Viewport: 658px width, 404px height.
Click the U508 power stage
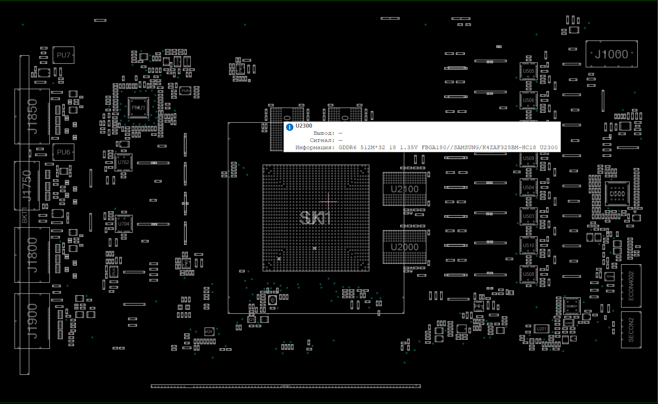point(529,274)
